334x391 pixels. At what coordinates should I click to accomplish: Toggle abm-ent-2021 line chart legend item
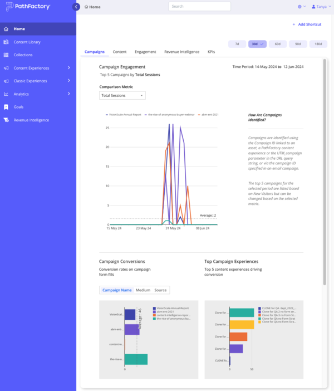(208, 115)
